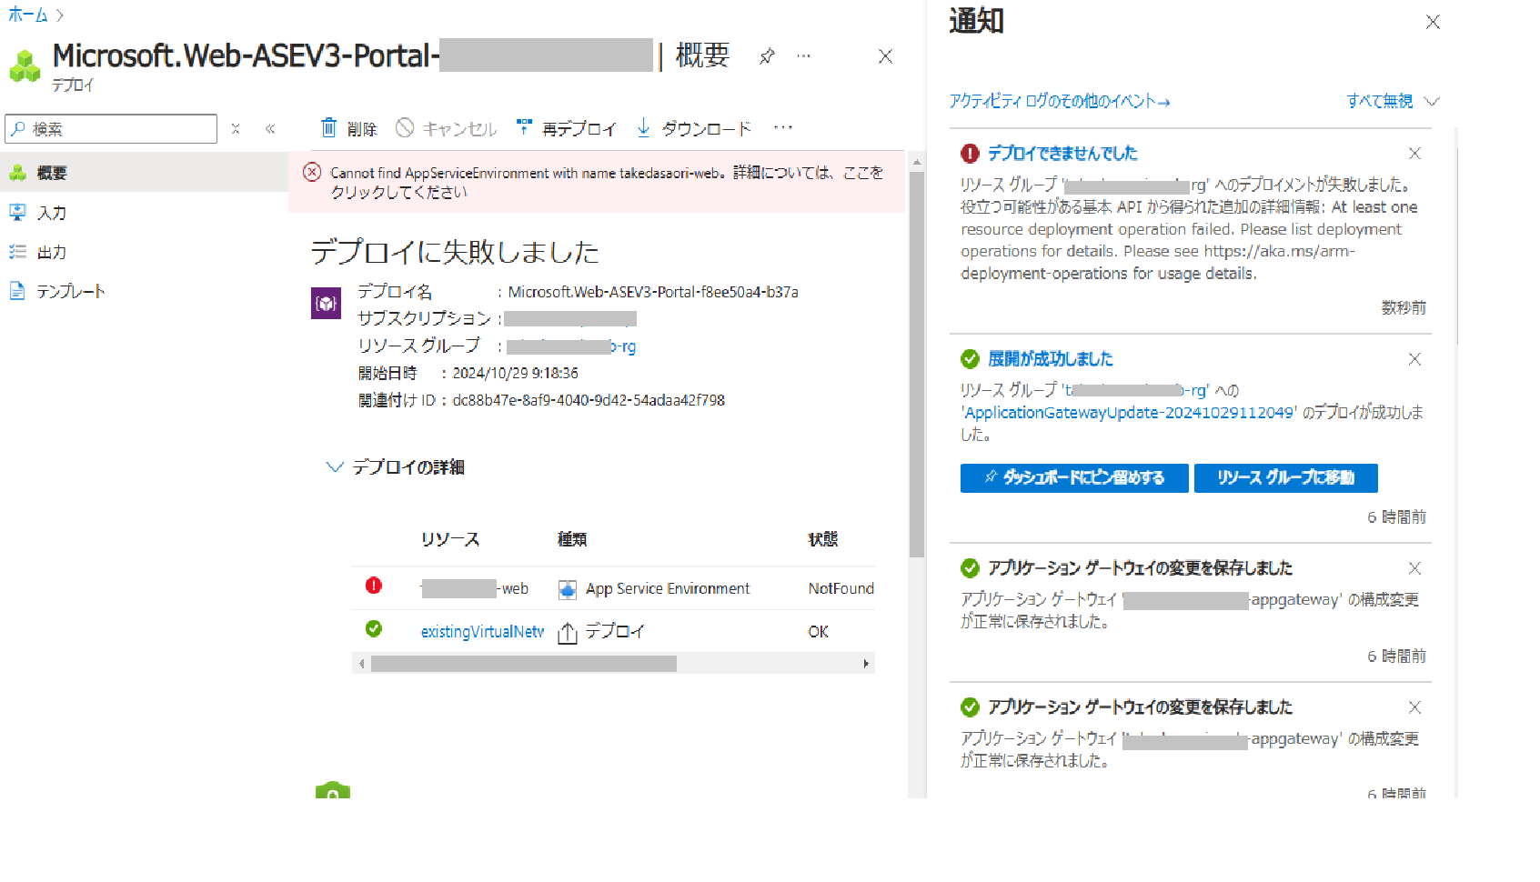
Task: Click the table scrollbar left arrow
Action: tap(362, 664)
